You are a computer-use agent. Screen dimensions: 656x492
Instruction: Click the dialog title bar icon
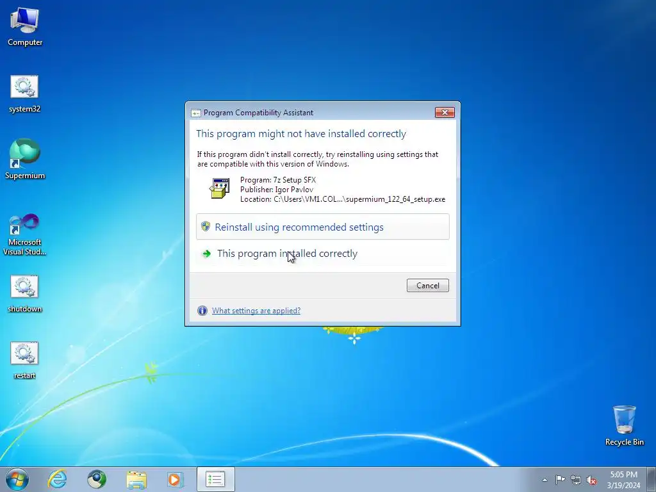196,113
